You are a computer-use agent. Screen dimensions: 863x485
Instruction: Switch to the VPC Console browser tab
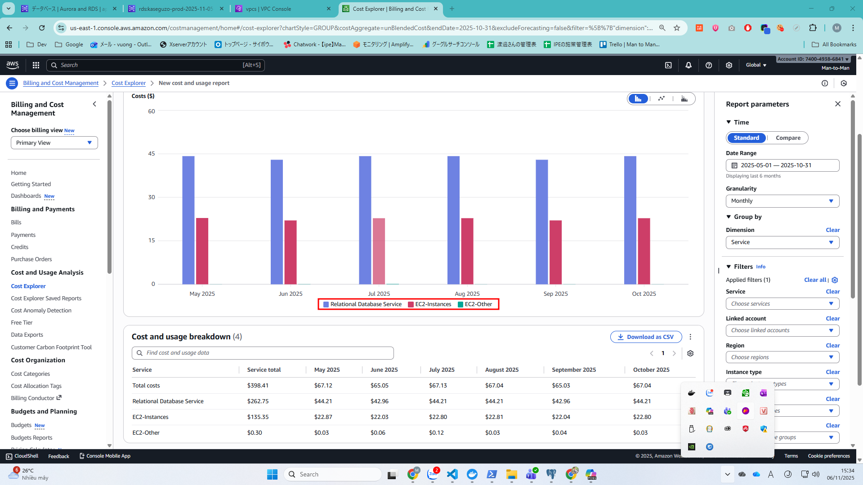point(282,9)
